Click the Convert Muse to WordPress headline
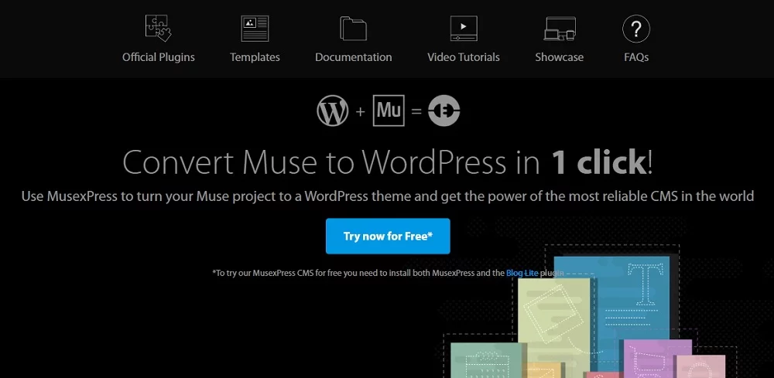774x378 pixels. 388,162
